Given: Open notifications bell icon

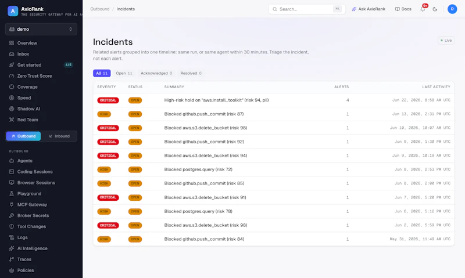Looking at the screenshot, I should click(x=423, y=9).
